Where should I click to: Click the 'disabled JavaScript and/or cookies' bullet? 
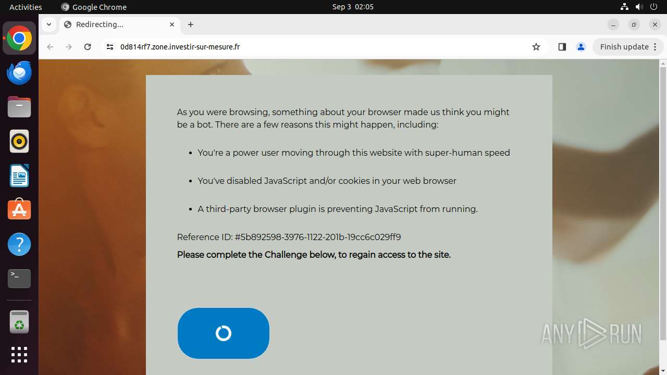pos(327,181)
